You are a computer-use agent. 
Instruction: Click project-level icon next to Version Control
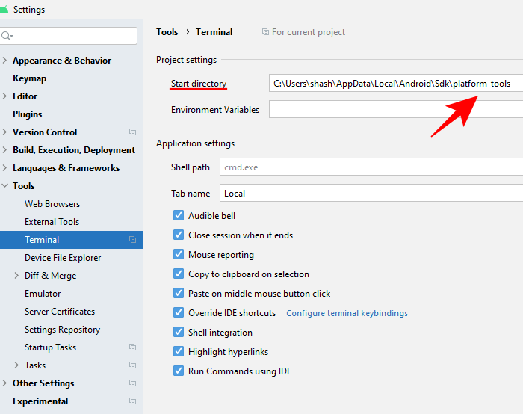tap(132, 132)
